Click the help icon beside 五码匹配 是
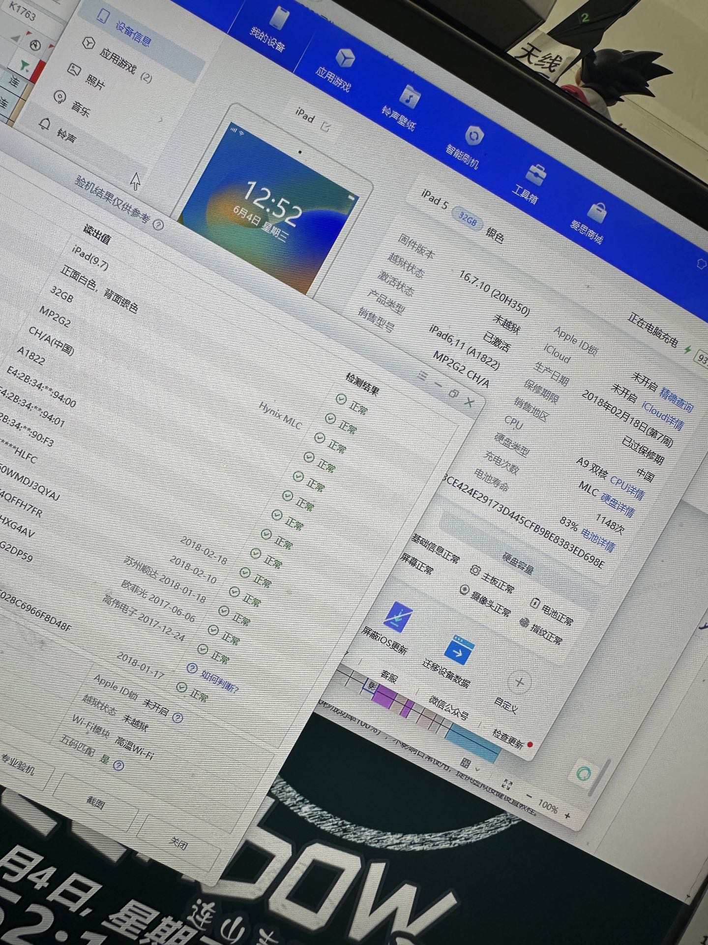 coord(118,765)
